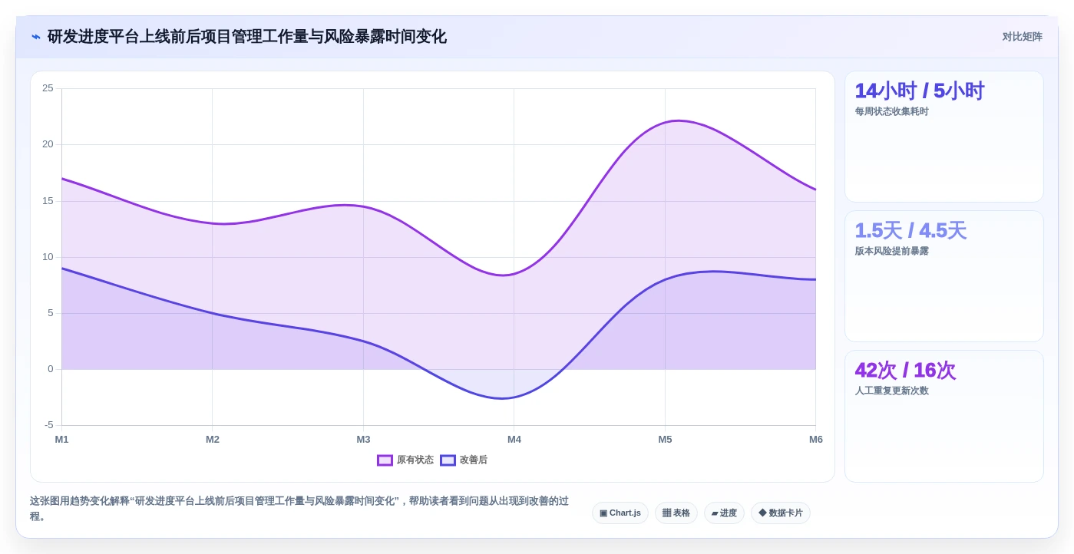Click the 20 y-axis tick label
The height and width of the screenshot is (554, 1074).
48,144
